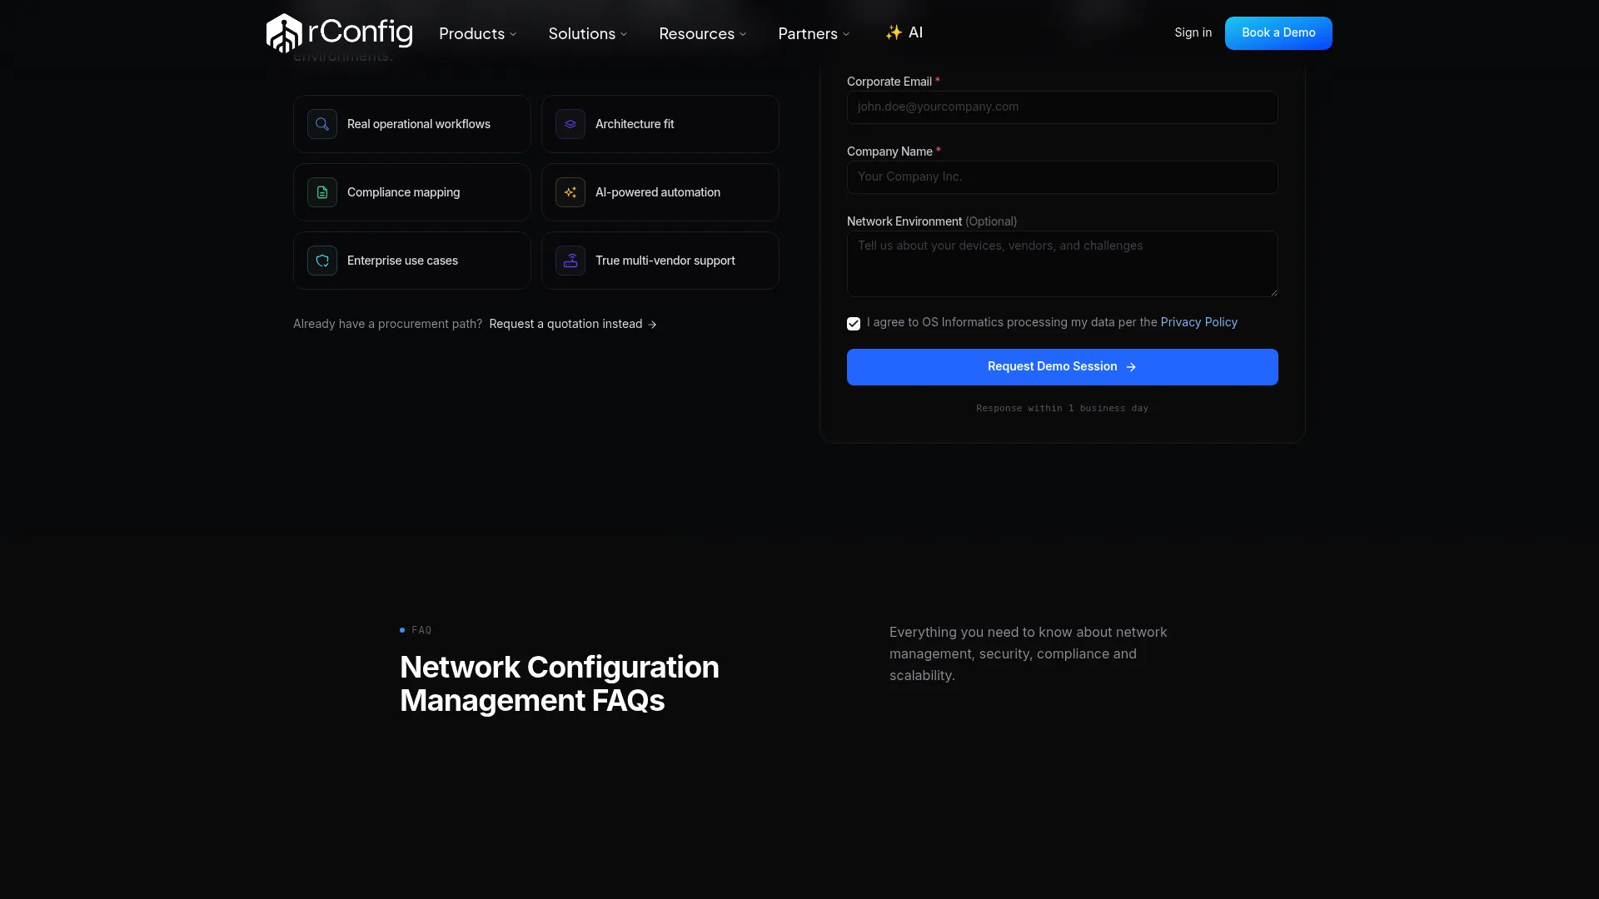Go to the AI nav item

(x=904, y=32)
